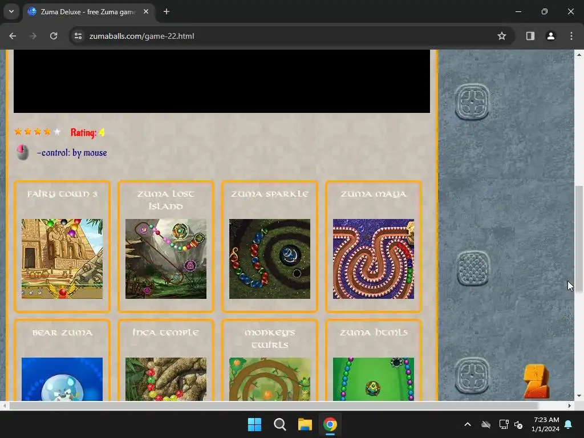Rate five stars using the last star

pos(56,132)
